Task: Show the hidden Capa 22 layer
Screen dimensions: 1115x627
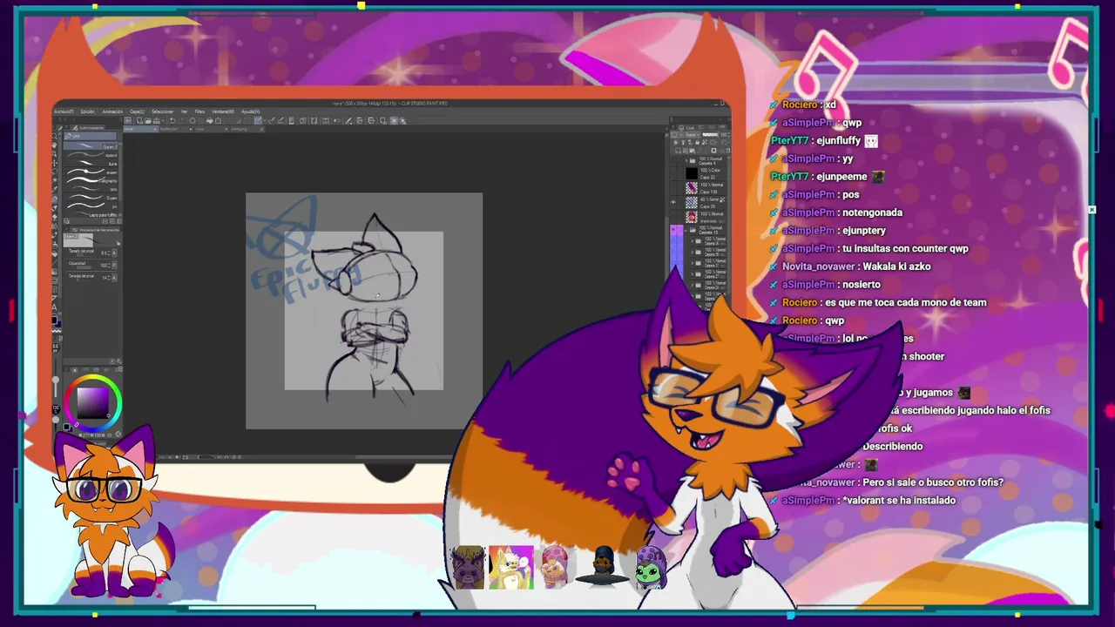Action: click(x=672, y=173)
